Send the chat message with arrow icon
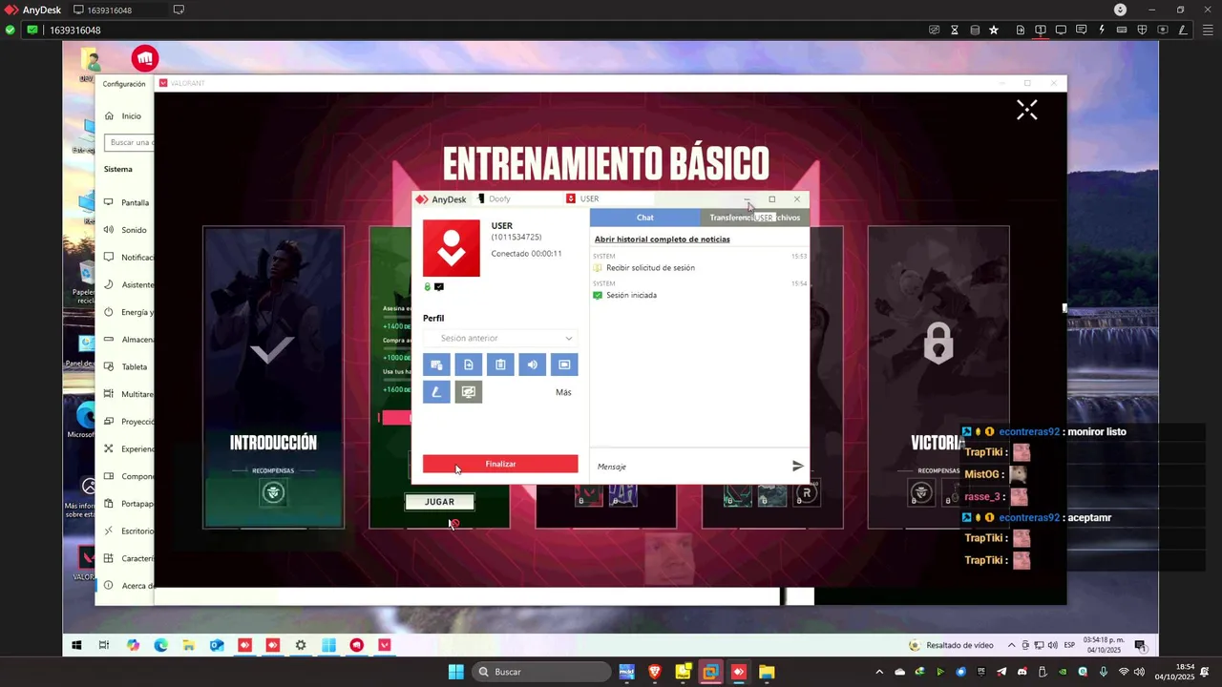1222x687 pixels. (x=798, y=466)
